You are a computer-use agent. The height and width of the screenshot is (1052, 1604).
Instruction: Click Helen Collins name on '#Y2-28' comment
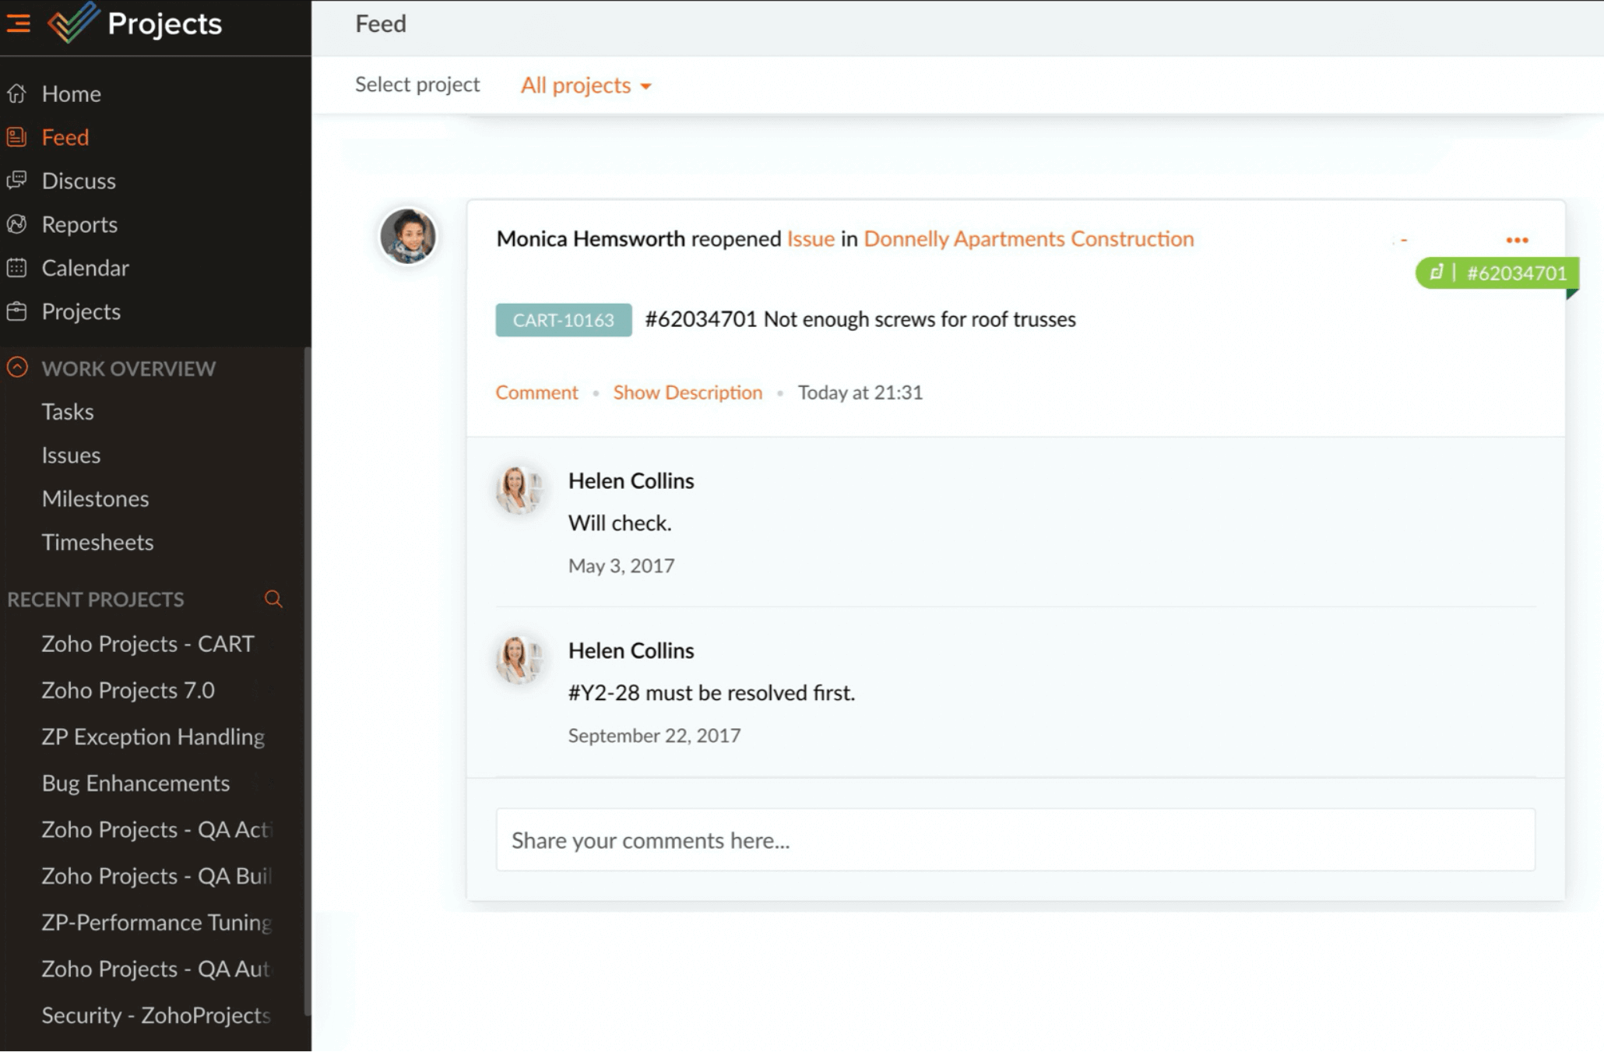pos(631,650)
